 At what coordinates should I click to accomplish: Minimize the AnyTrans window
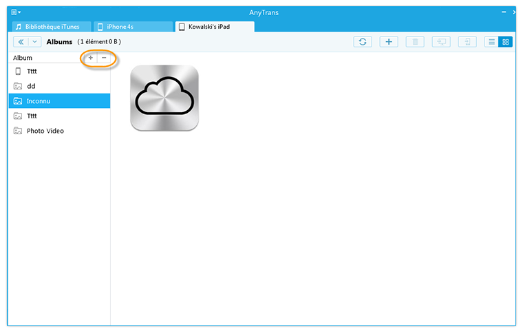(504, 12)
